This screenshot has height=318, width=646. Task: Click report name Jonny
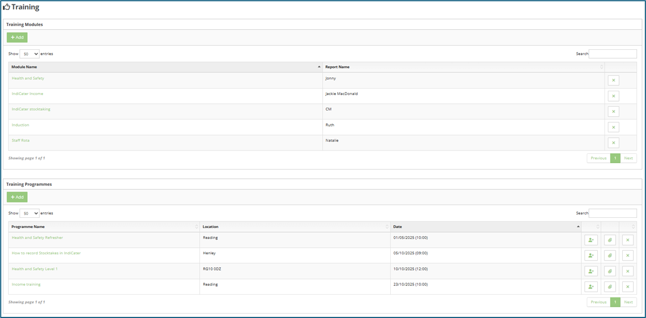pyautogui.click(x=331, y=78)
